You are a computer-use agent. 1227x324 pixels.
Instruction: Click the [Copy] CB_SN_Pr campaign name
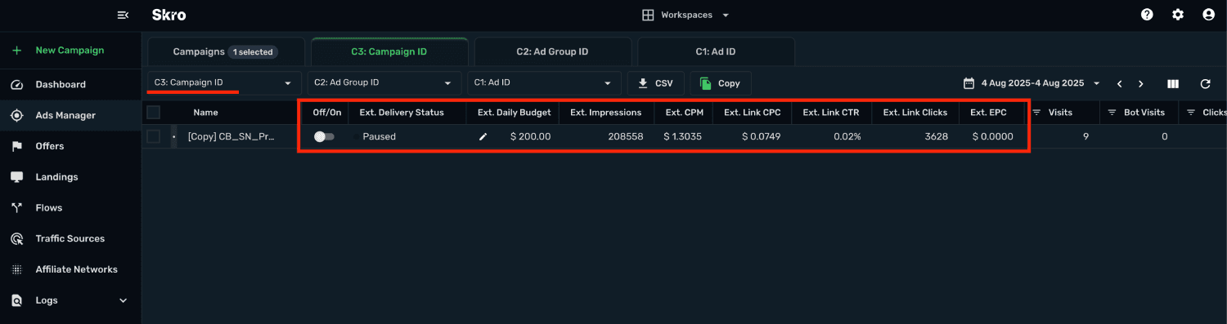coord(231,136)
